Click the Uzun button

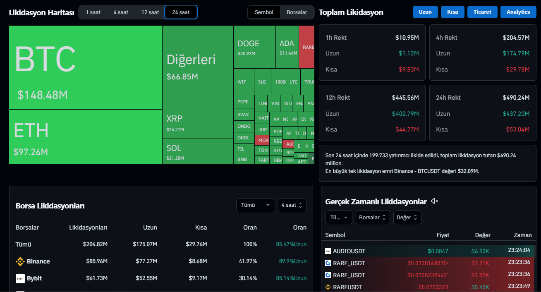(425, 12)
